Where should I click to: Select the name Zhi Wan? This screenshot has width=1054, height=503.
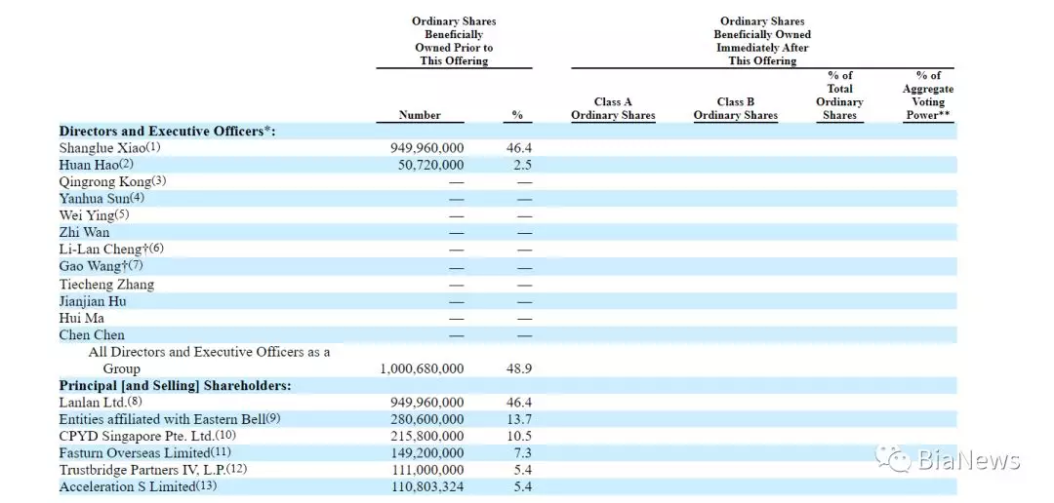coord(84,232)
